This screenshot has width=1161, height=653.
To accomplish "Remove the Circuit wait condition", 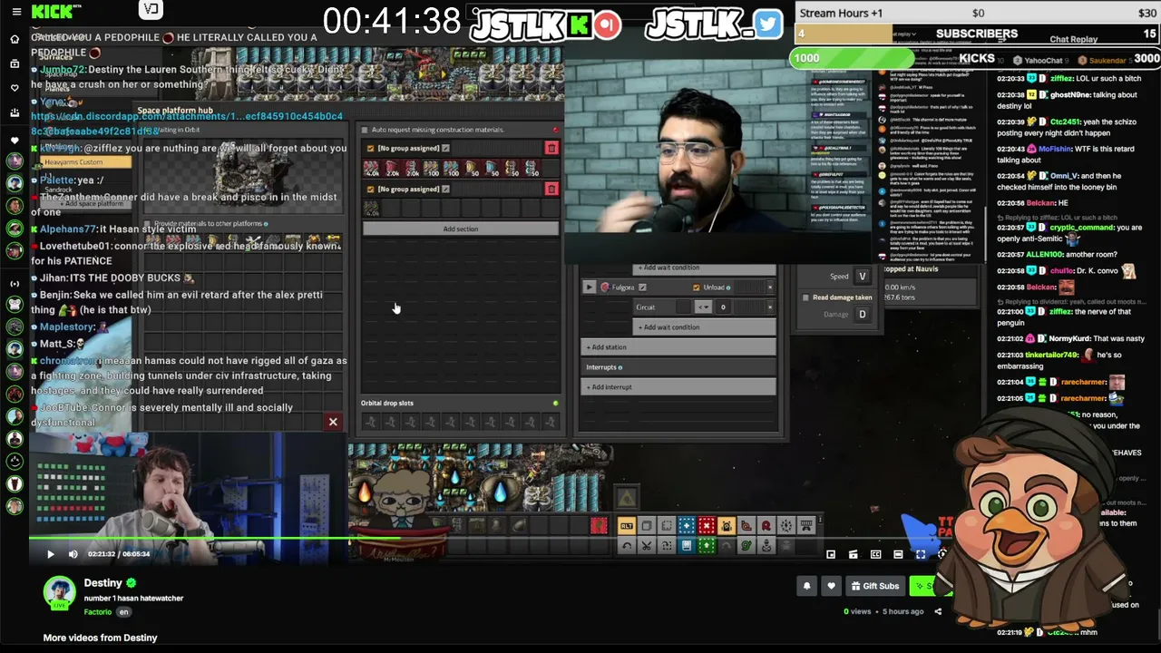I will pyautogui.click(x=770, y=307).
